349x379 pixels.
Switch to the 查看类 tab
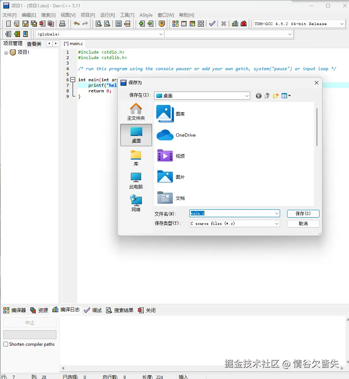tap(34, 44)
